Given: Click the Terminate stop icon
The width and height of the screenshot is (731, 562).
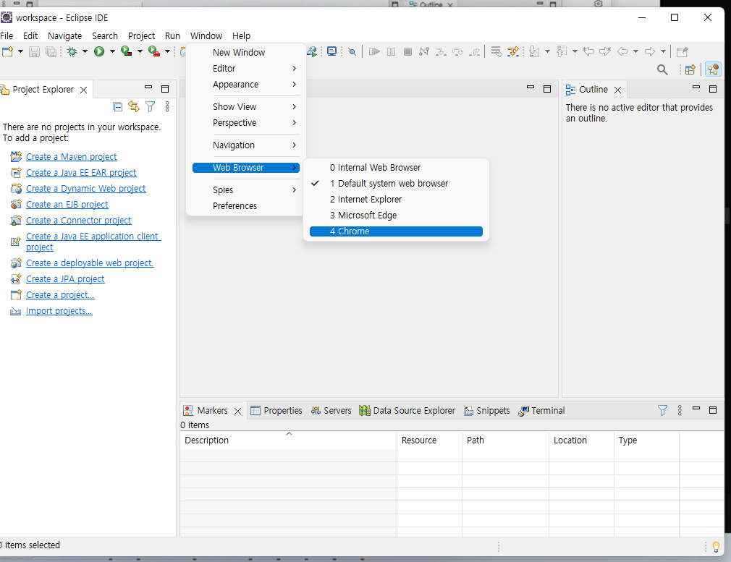Looking at the screenshot, I should click(x=407, y=52).
